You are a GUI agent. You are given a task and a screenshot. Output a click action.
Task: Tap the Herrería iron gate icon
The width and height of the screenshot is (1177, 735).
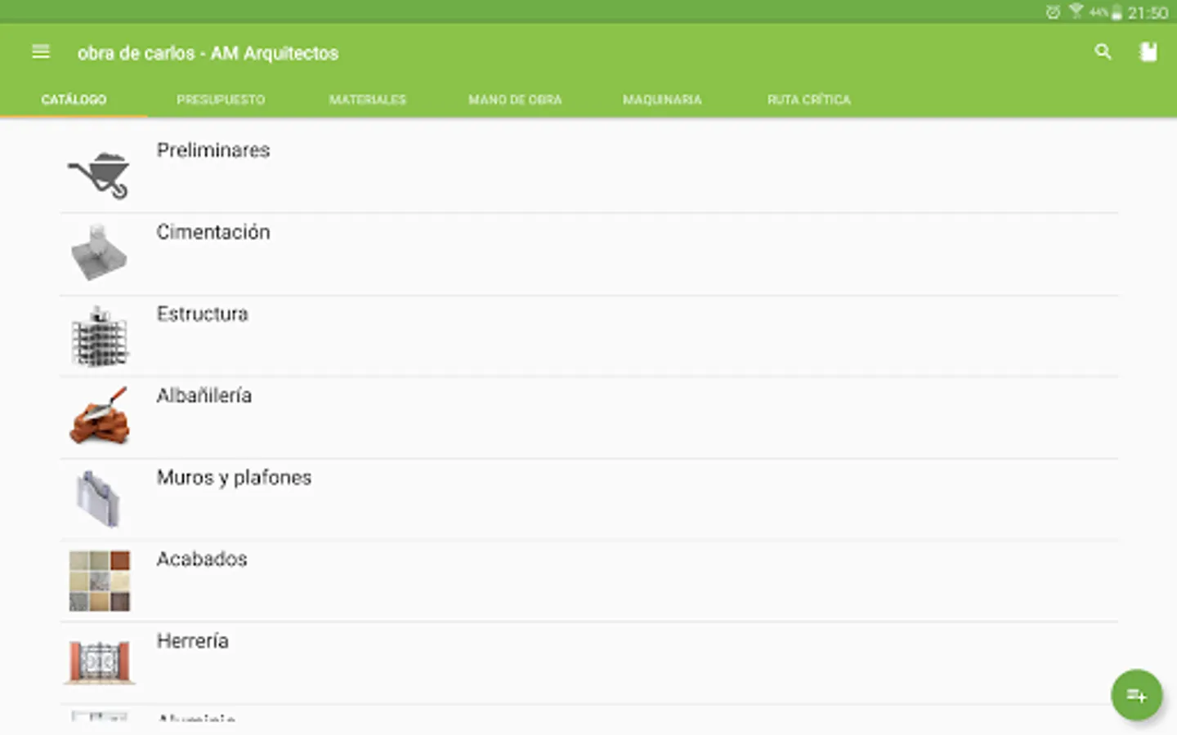pos(99,661)
